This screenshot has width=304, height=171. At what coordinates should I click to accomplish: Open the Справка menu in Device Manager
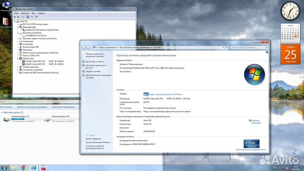point(41,13)
